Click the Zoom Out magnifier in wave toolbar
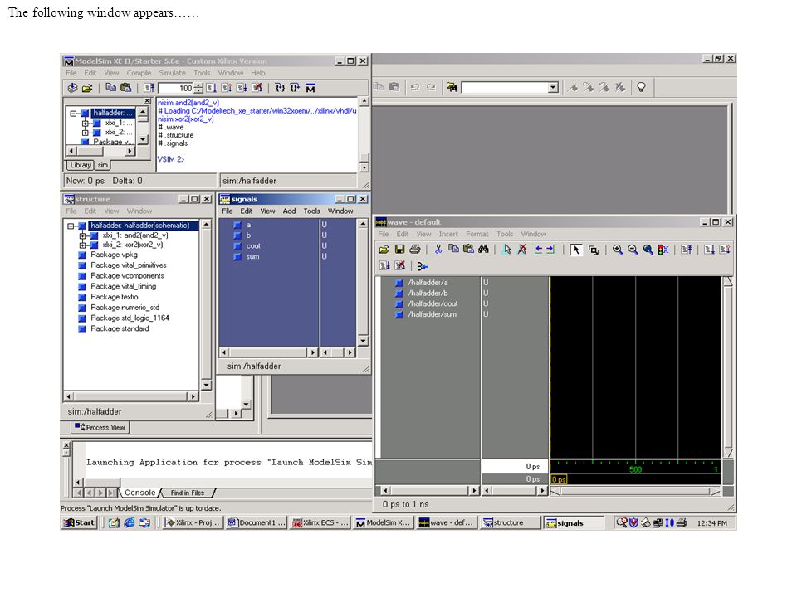 (x=633, y=250)
